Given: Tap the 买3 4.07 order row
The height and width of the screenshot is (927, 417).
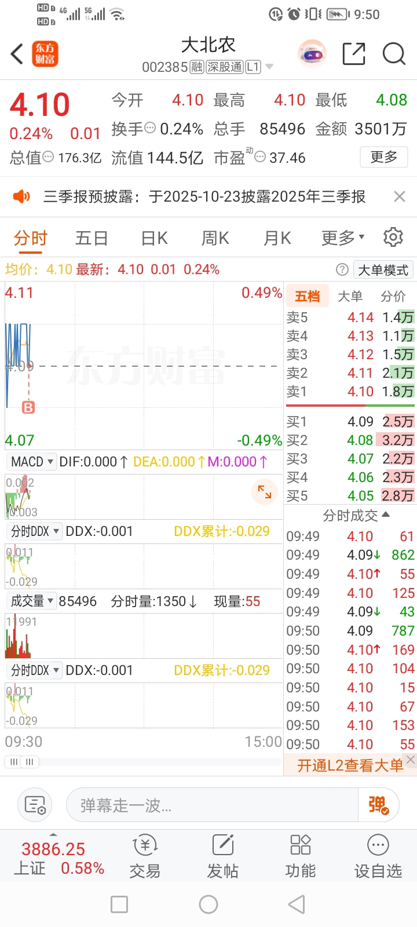Looking at the screenshot, I should click(350, 459).
